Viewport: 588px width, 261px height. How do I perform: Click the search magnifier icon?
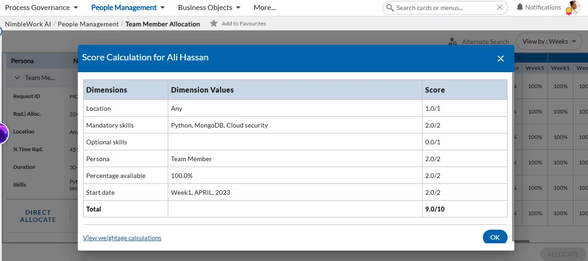[x=390, y=8]
